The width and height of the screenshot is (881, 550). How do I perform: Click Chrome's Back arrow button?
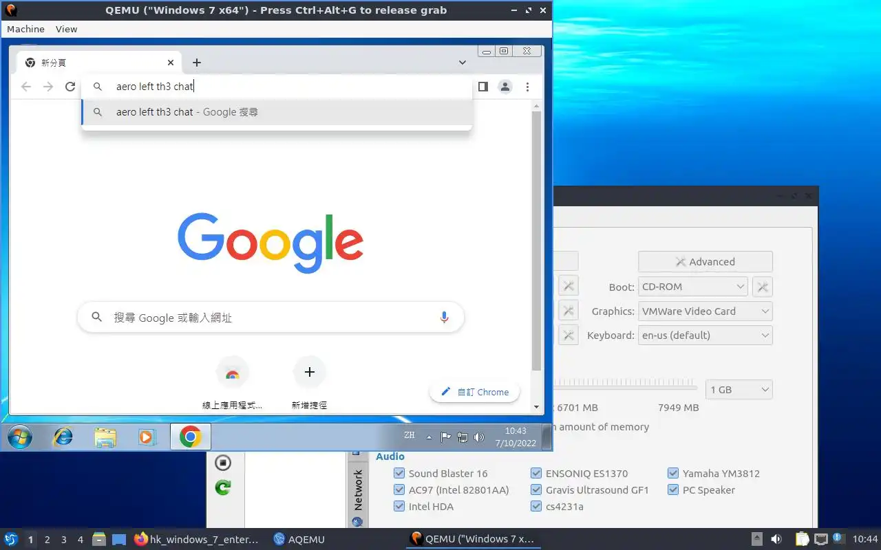pyautogui.click(x=26, y=87)
